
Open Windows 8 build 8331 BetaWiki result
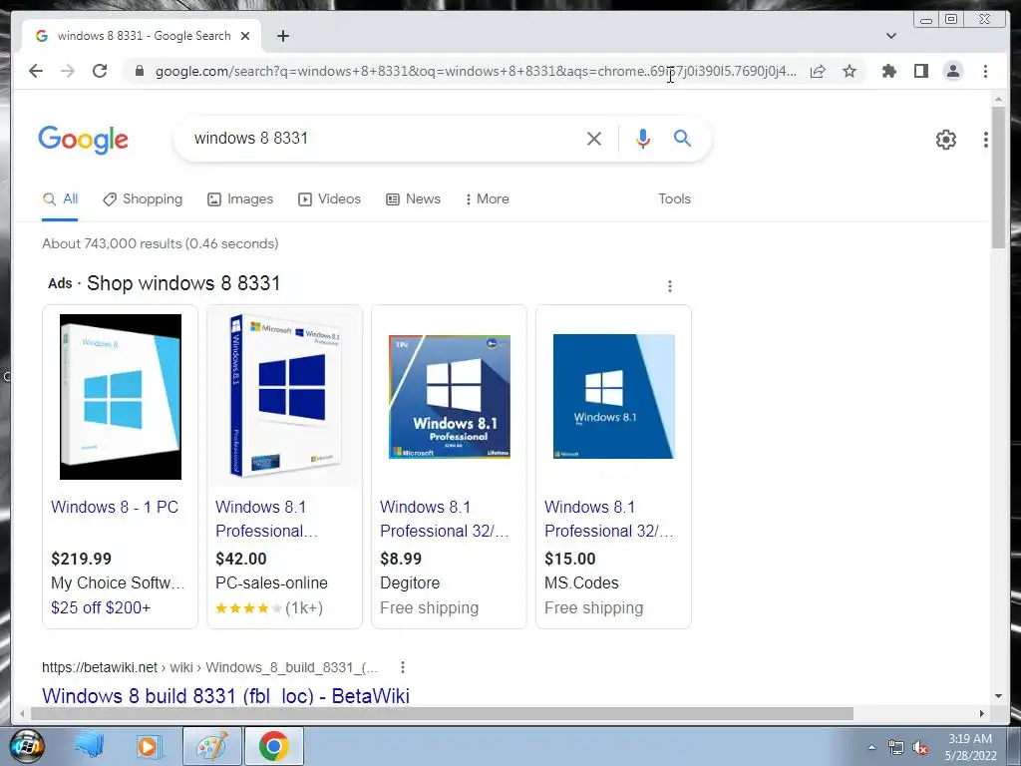click(226, 695)
